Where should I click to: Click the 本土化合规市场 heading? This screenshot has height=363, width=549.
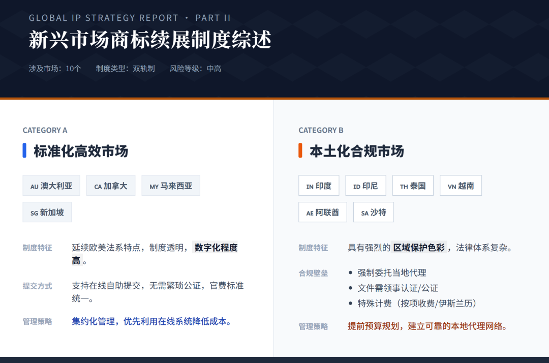pos(357,151)
